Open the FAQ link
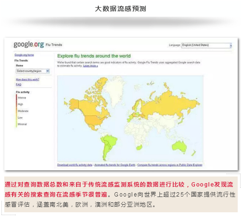Screen dimensions: 242x218 [x=19, y=84]
